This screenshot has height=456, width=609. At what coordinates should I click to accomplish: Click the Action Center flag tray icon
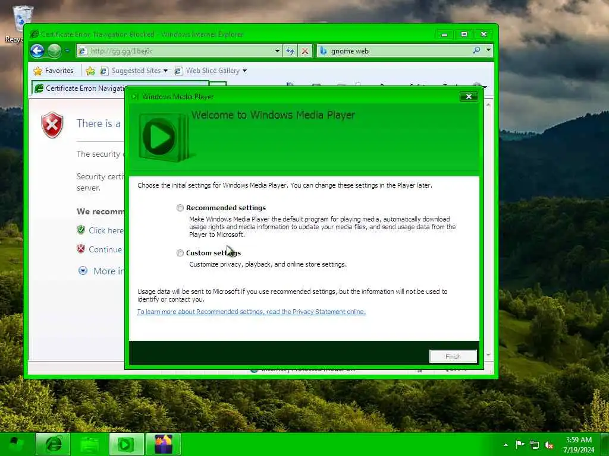[520, 444]
